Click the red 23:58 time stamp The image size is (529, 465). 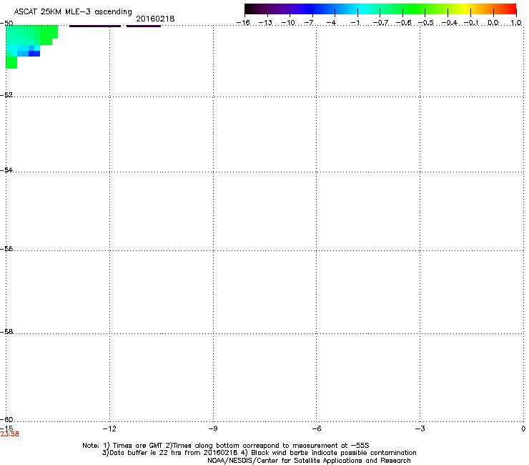click(x=10, y=434)
